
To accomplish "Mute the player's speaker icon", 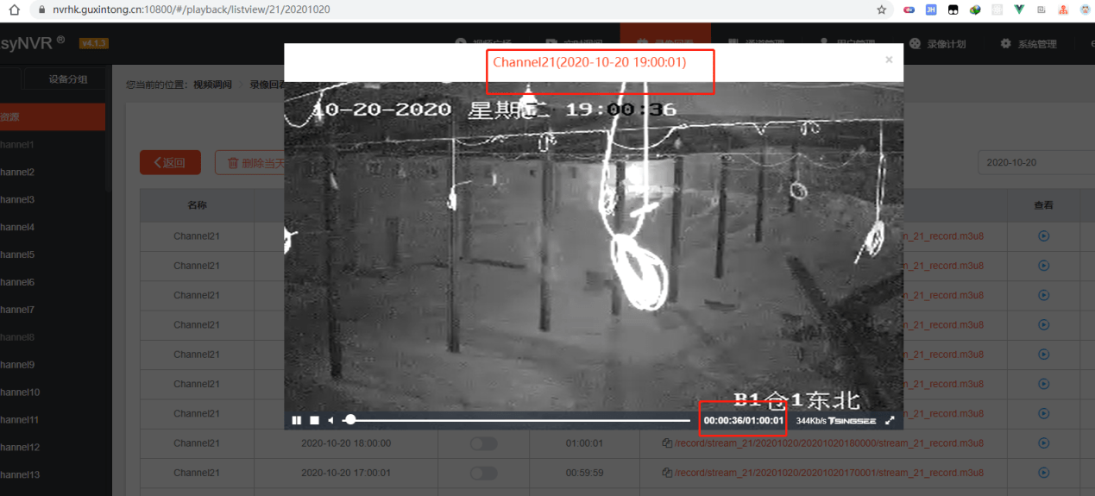I will (x=330, y=420).
